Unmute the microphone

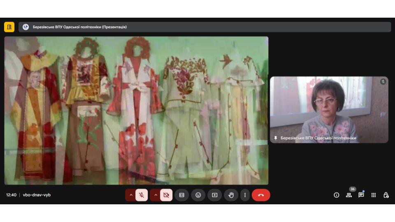click(142, 195)
